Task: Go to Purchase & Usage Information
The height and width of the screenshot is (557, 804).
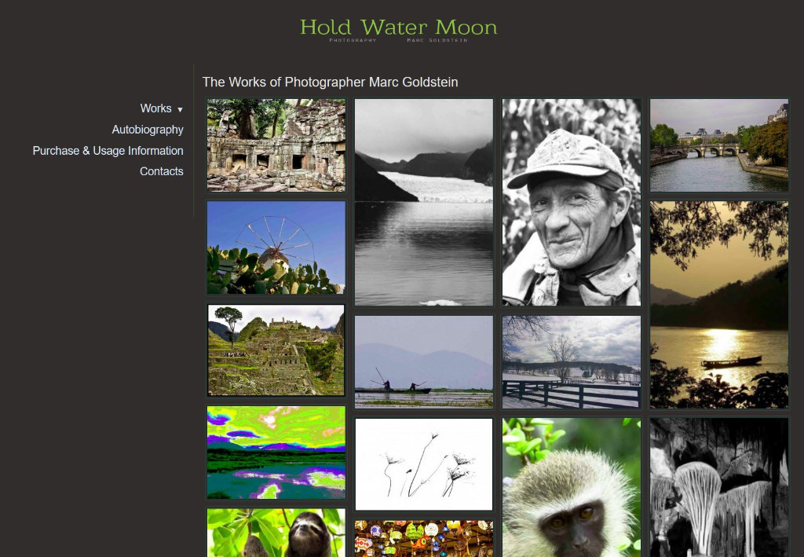Action: (108, 151)
